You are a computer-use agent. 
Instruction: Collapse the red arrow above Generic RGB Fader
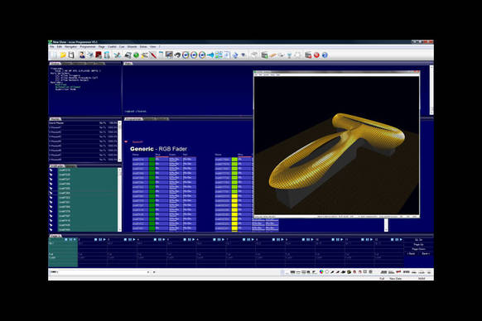point(127,141)
